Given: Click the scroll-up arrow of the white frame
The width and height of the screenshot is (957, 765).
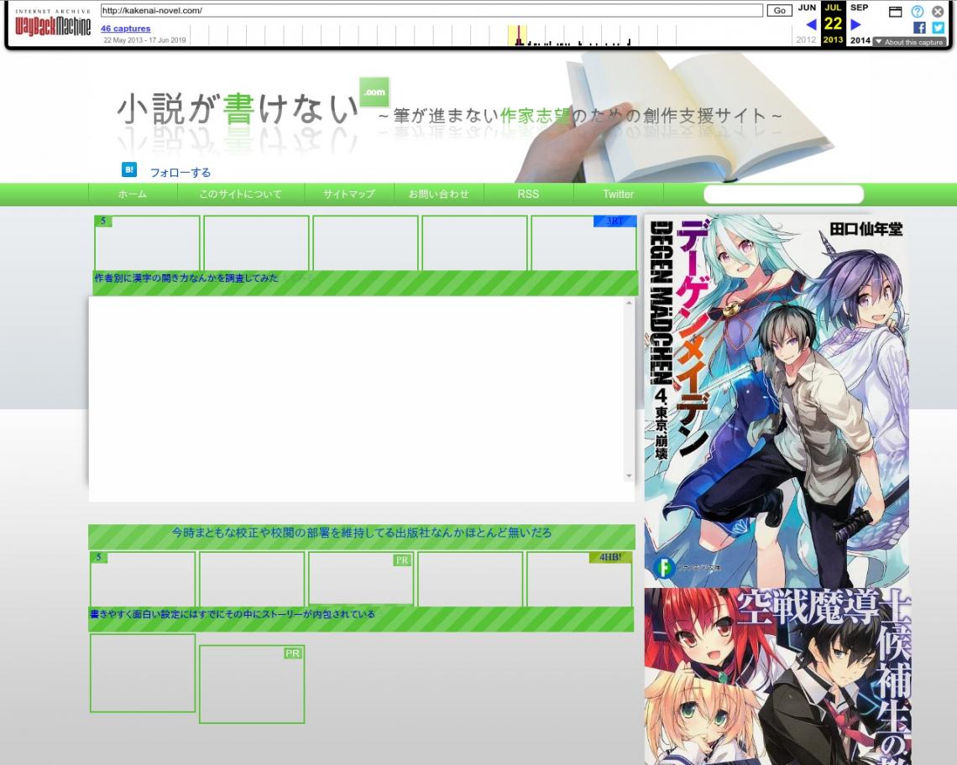Looking at the screenshot, I should tap(630, 303).
